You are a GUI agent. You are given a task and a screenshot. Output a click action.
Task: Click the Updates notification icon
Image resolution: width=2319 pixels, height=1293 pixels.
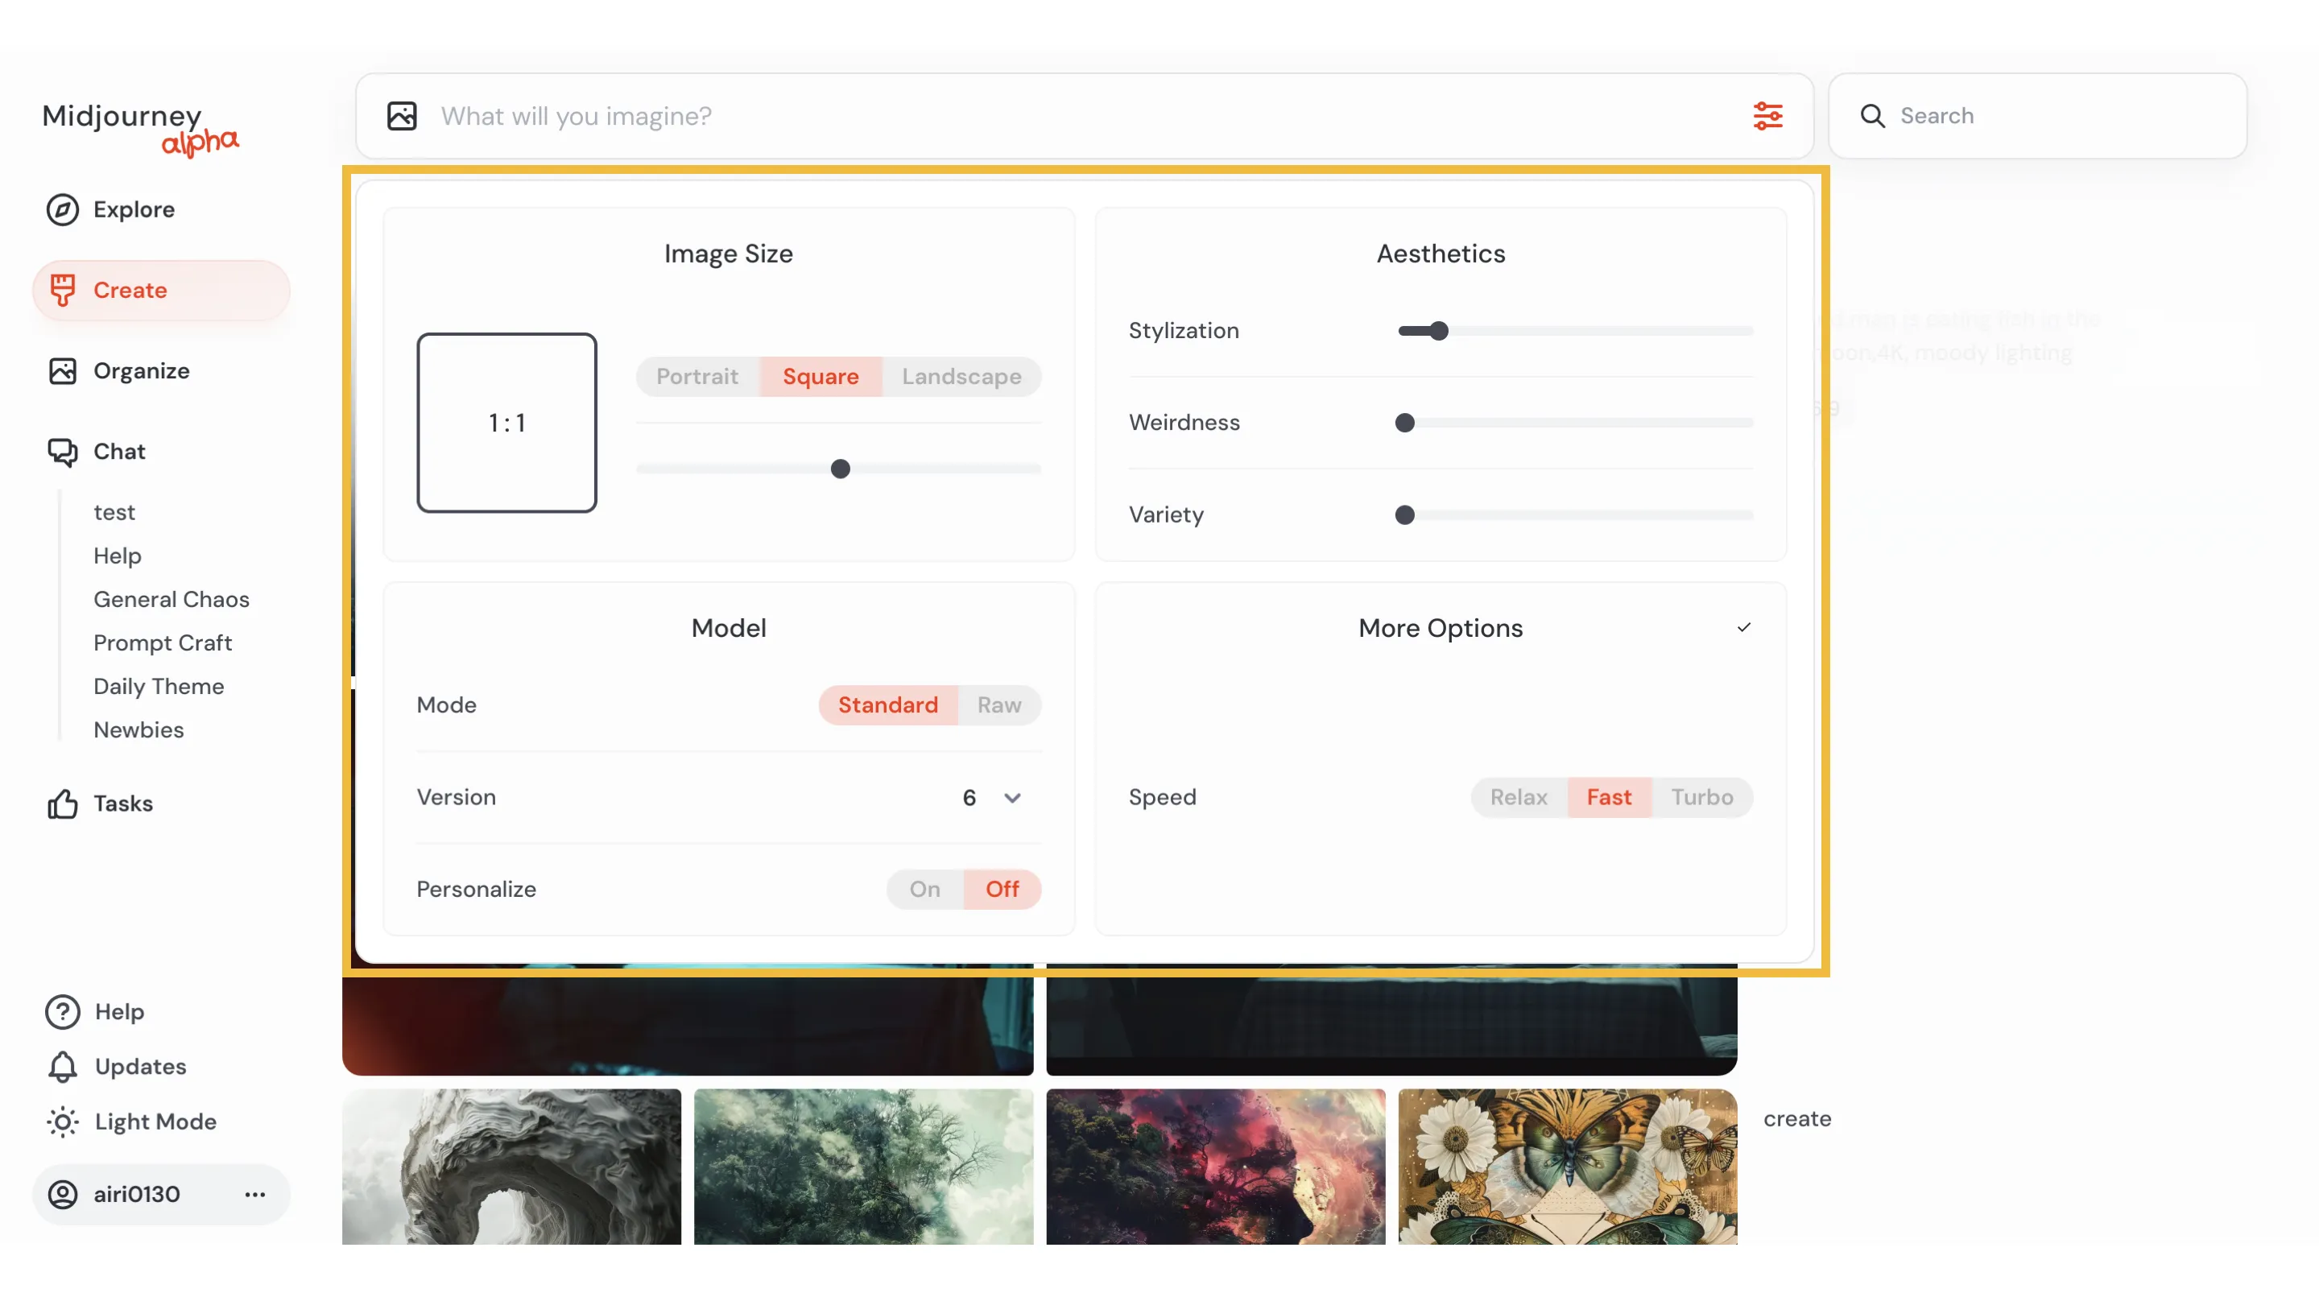[59, 1067]
